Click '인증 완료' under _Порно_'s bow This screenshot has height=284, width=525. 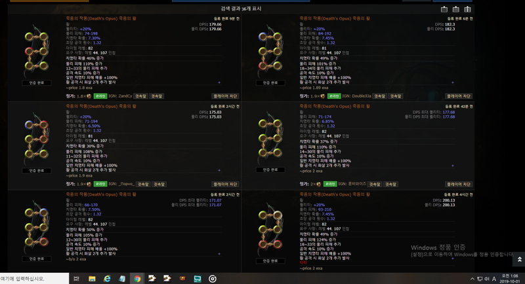[x=37, y=171]
